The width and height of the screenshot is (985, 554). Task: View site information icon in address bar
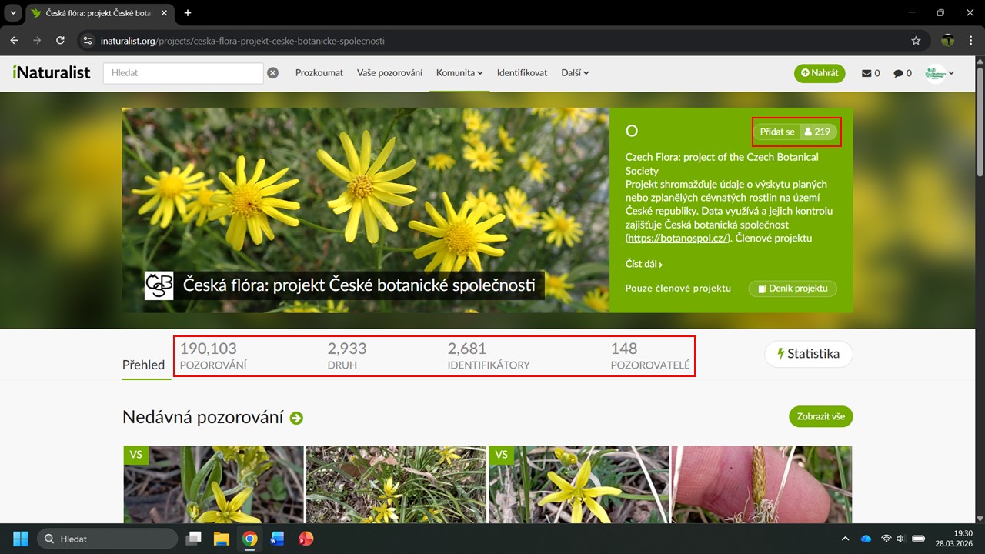tap(88, 41)
